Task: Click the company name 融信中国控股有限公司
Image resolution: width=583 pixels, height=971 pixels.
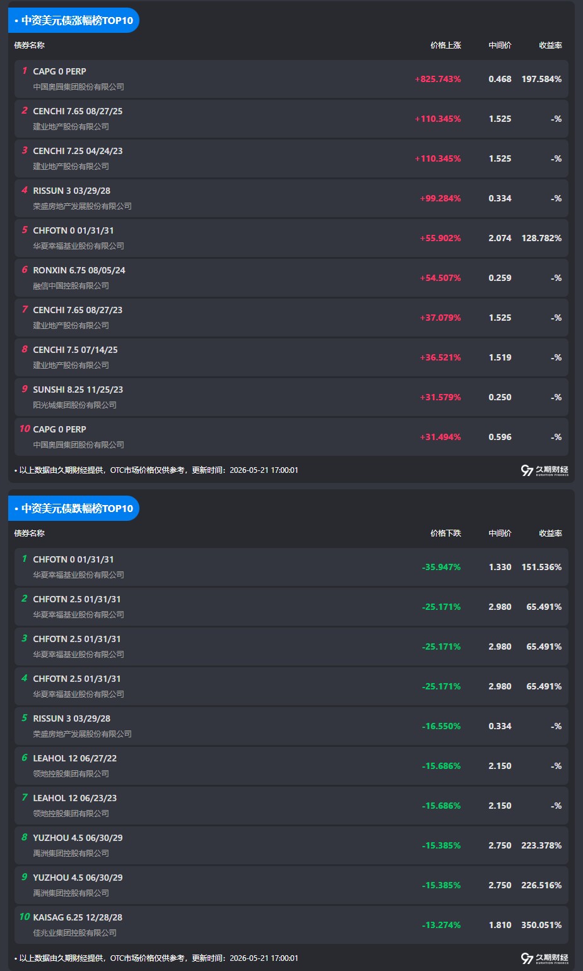Action: pos(71,285)
